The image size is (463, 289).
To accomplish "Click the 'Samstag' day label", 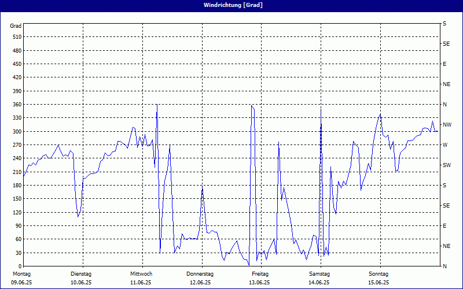I will pos(319,274).
